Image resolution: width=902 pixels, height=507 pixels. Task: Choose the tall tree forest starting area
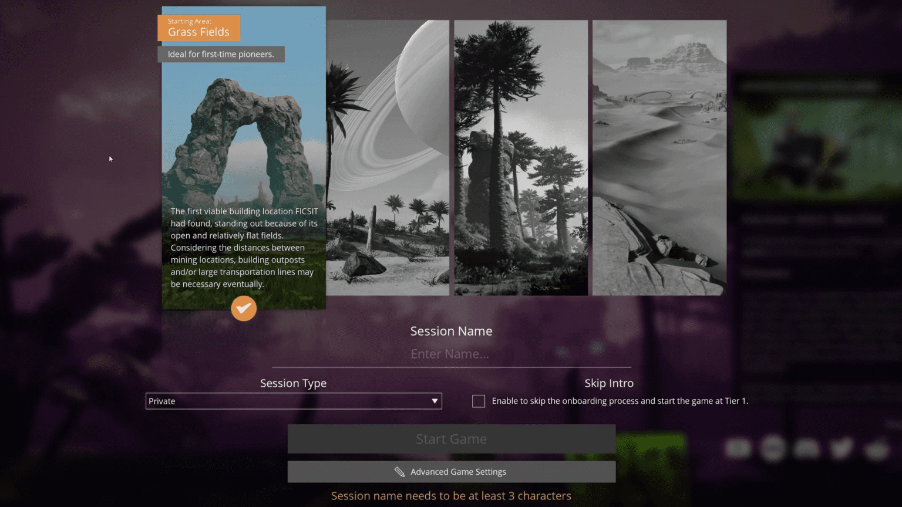click(521, 158)
